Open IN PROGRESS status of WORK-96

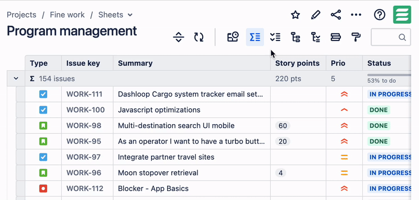(389, 173)
